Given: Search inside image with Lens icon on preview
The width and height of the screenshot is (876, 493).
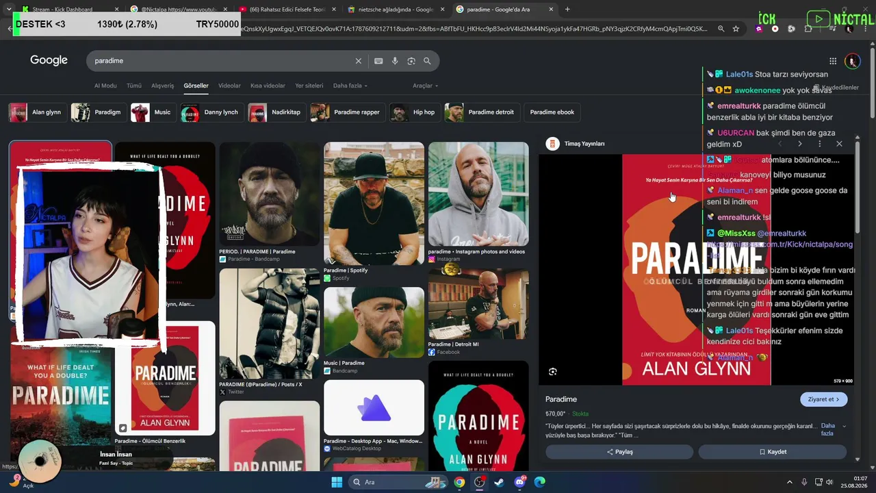Looking at the screenshot, I should point(553,372).
